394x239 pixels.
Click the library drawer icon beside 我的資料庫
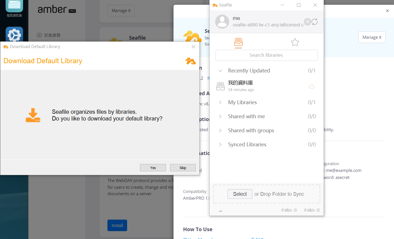tap(220, 86)
